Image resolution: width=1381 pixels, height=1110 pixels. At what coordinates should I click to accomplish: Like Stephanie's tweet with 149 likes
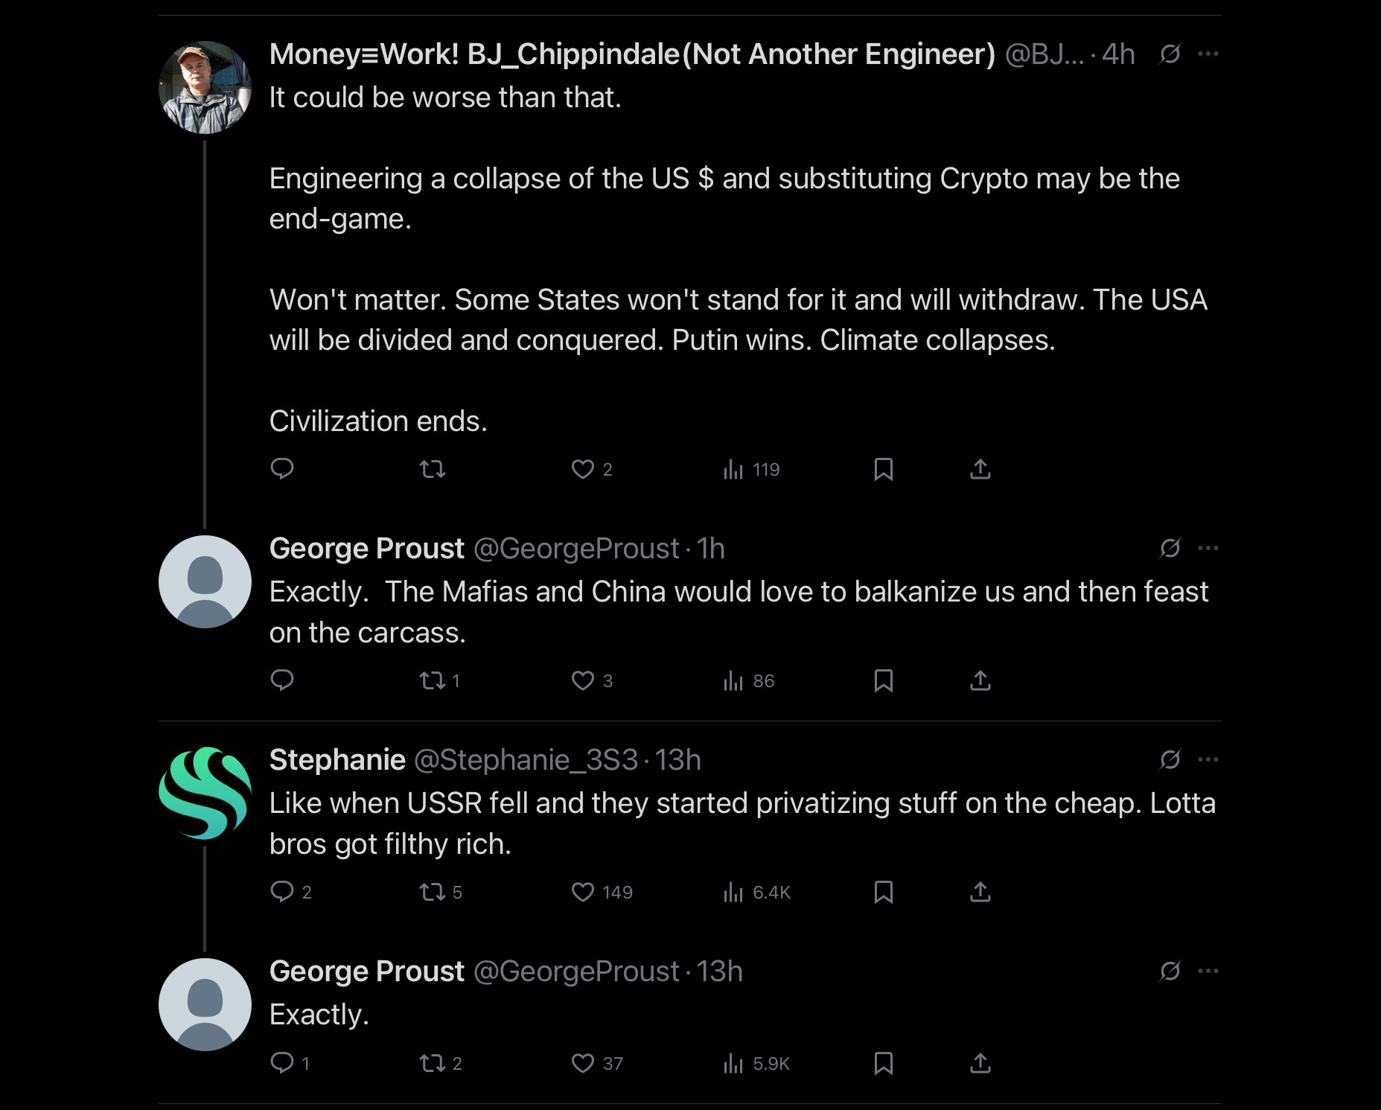(x=601, y=892)
